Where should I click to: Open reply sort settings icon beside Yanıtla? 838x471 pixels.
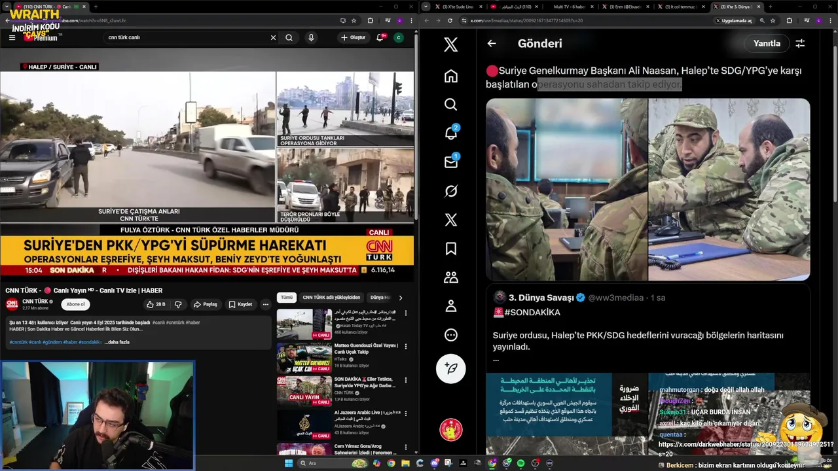(800, 43)
